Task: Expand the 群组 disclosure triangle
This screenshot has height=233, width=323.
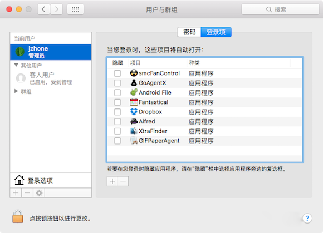Action: (x=16, y=91)
